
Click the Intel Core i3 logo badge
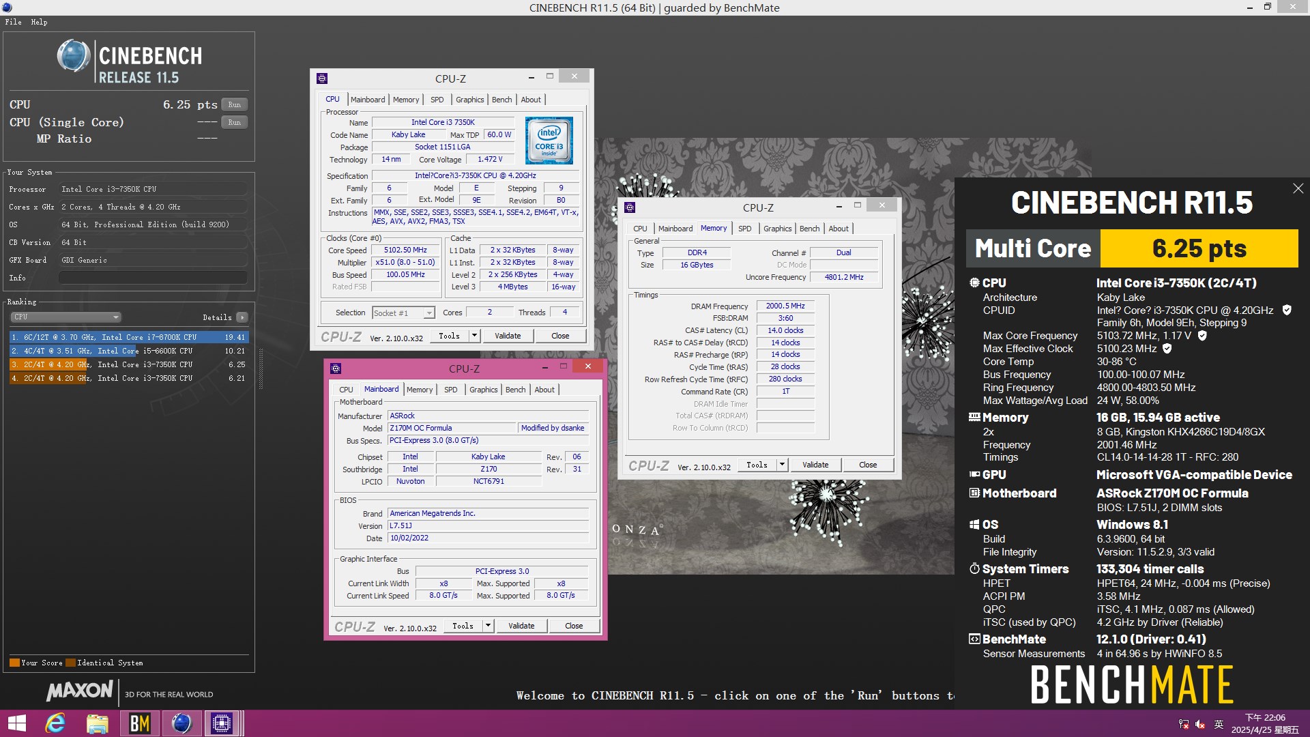click(x=549, y=140)
